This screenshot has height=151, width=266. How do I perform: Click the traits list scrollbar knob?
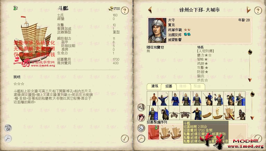pyautogui.click(x=250, y=52)
